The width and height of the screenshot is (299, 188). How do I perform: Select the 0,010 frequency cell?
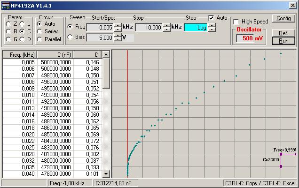click(x=20, y=95)
